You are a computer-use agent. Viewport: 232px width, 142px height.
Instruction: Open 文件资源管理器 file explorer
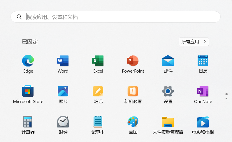pyautogui.click(x=168, y=122)
